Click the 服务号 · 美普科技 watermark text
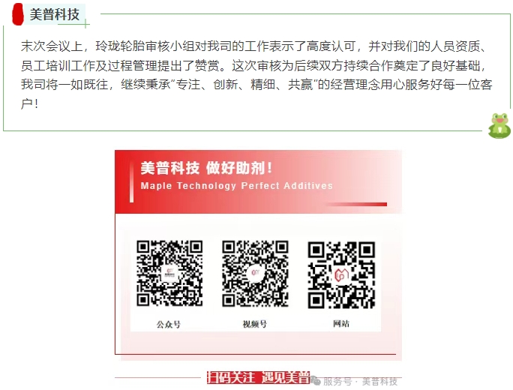This screenshot has width=513, height=390. pos(360,382)
